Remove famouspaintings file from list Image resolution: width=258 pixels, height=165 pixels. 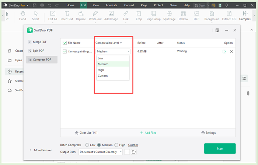[231, 51]
